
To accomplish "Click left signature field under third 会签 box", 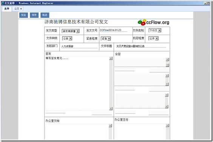I will (125, 112).
